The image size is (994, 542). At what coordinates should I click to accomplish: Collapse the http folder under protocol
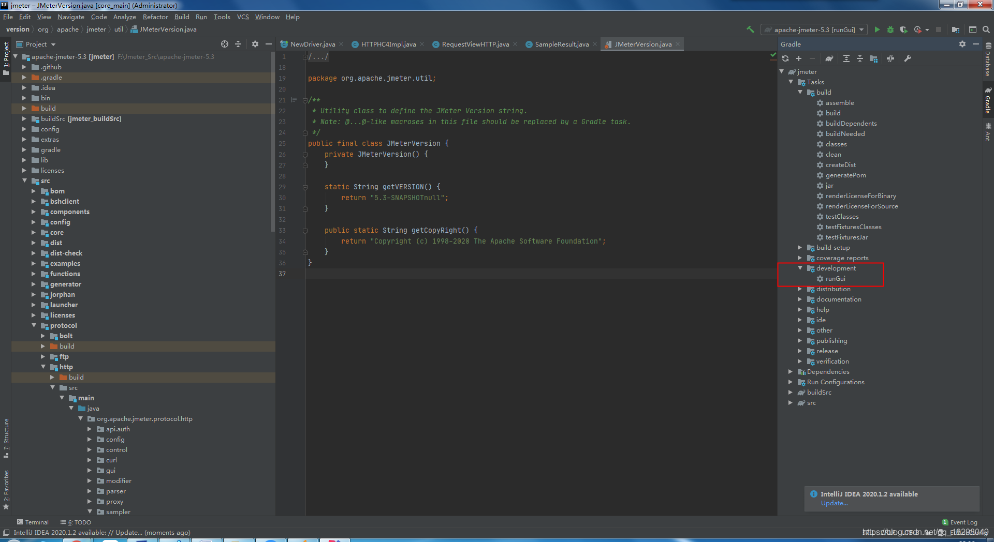[x=43, y=367]
